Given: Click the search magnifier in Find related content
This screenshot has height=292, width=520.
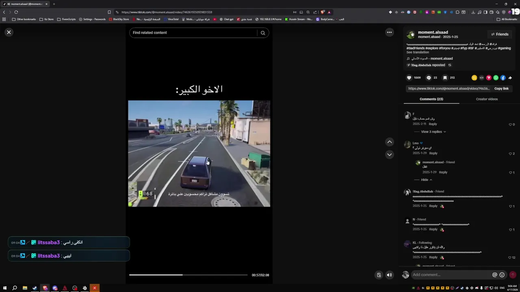Looking at the screenshot, I should point(263,33).
